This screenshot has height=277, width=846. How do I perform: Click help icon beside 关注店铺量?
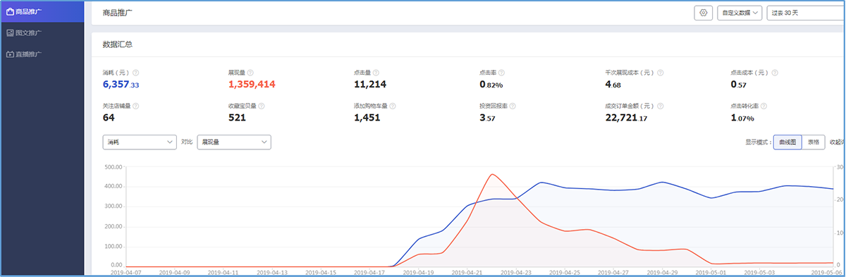136,106
